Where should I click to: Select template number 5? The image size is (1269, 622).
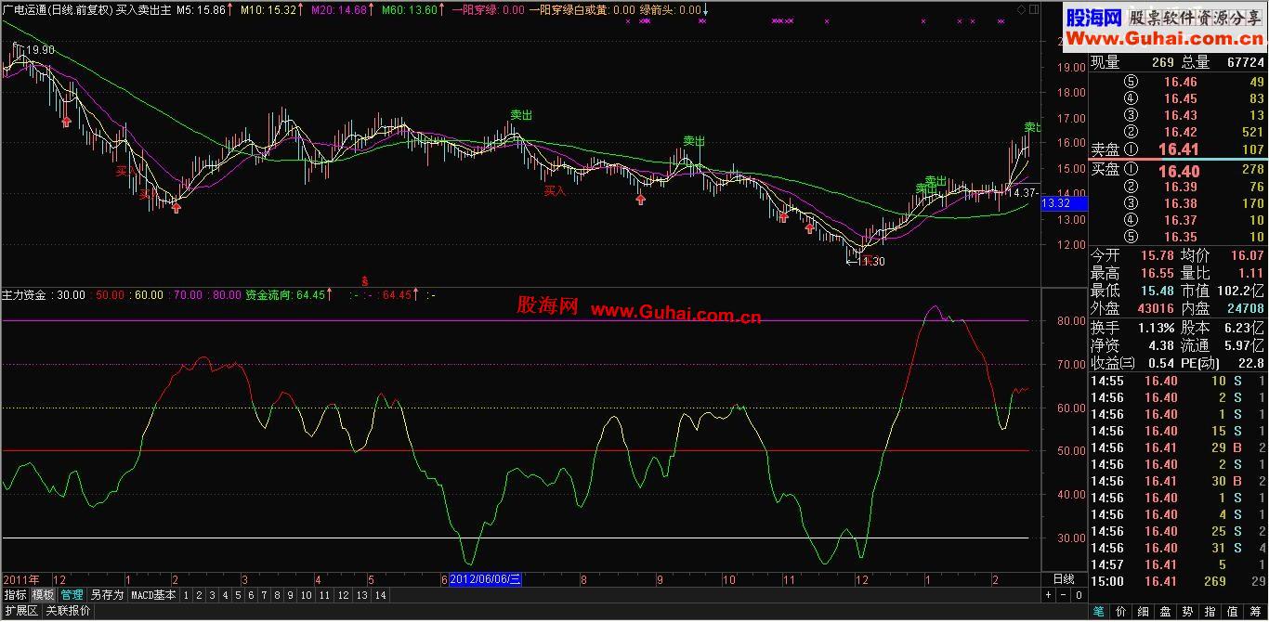[238, 595]
